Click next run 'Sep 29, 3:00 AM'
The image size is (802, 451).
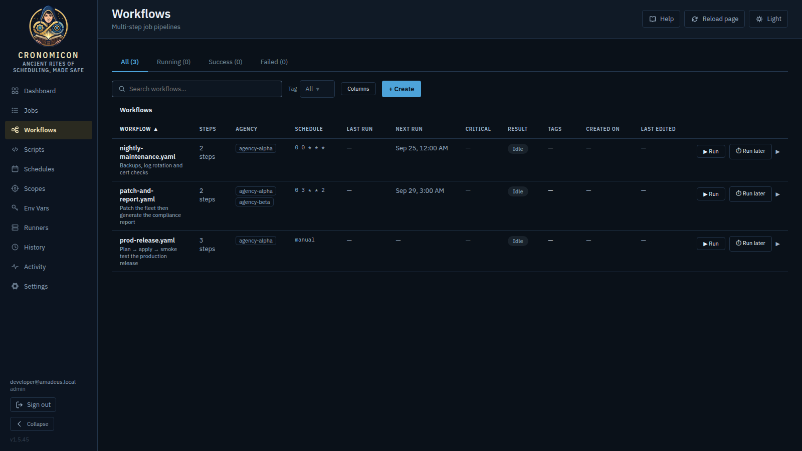tap(420, 191)
